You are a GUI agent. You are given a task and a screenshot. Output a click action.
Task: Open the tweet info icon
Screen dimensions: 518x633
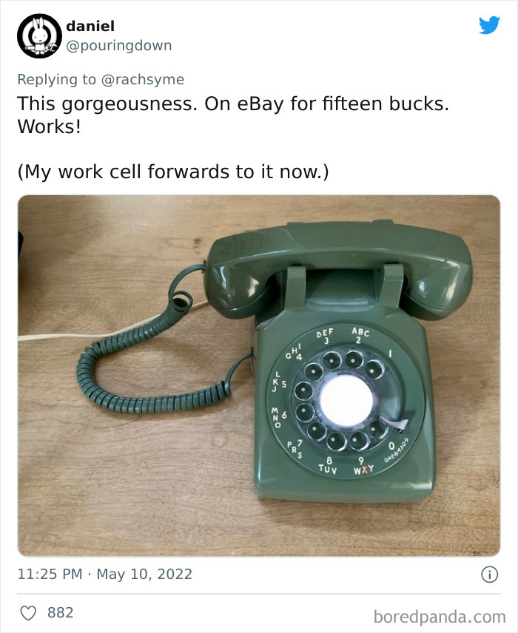[489, 574]
